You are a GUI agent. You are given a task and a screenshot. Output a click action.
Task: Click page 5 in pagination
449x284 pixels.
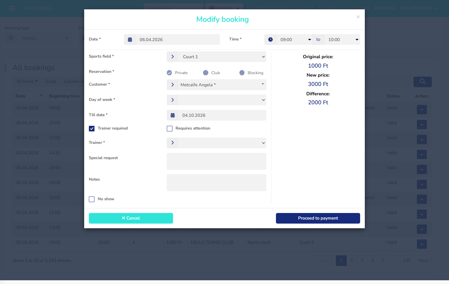pos(383,260)
